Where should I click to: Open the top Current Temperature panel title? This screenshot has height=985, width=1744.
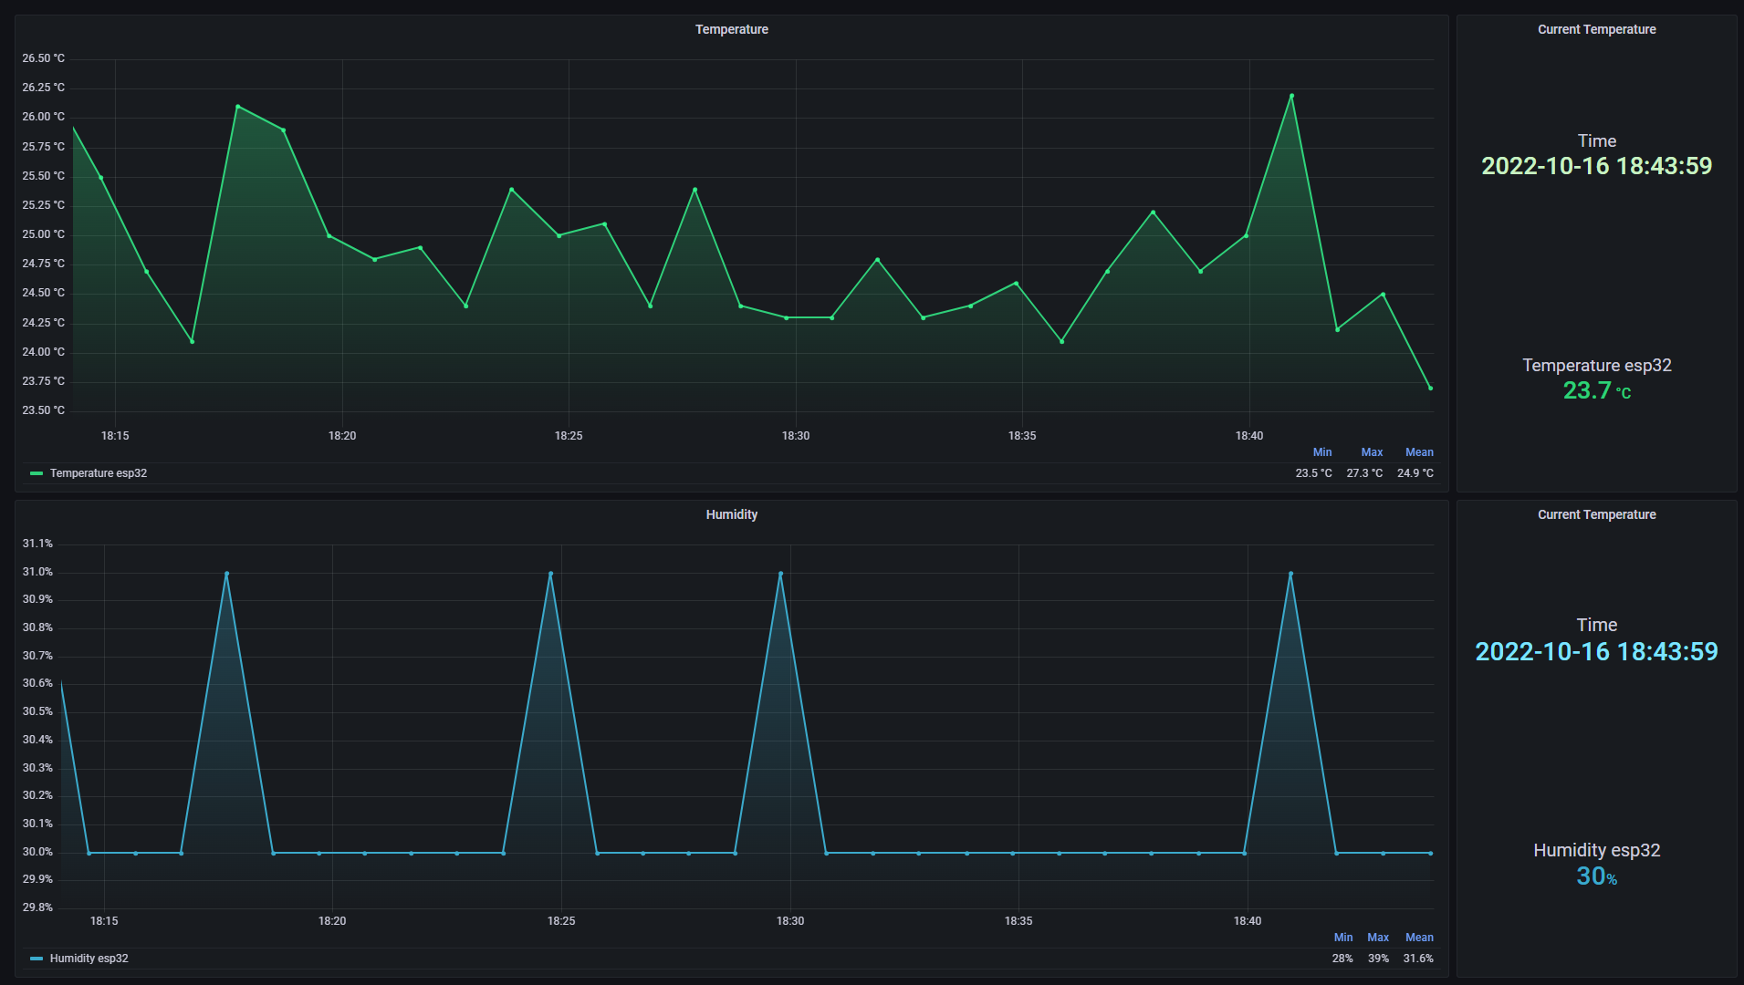1596,29
